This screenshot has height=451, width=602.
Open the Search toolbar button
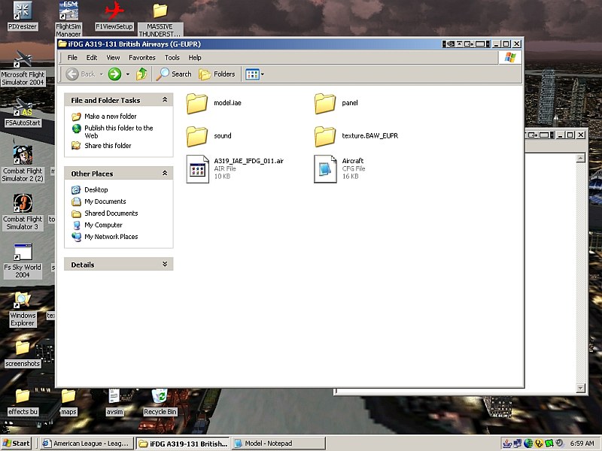174,74
